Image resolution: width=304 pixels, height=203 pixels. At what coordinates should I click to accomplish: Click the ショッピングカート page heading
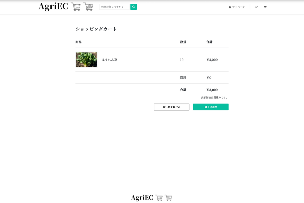96,29
